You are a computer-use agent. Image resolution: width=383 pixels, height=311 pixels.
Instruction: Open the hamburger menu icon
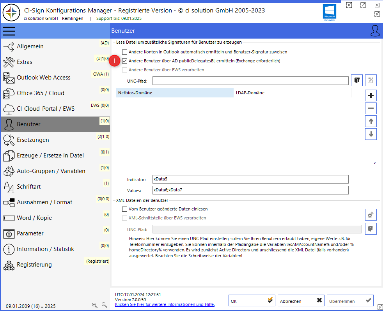[9, 31]
